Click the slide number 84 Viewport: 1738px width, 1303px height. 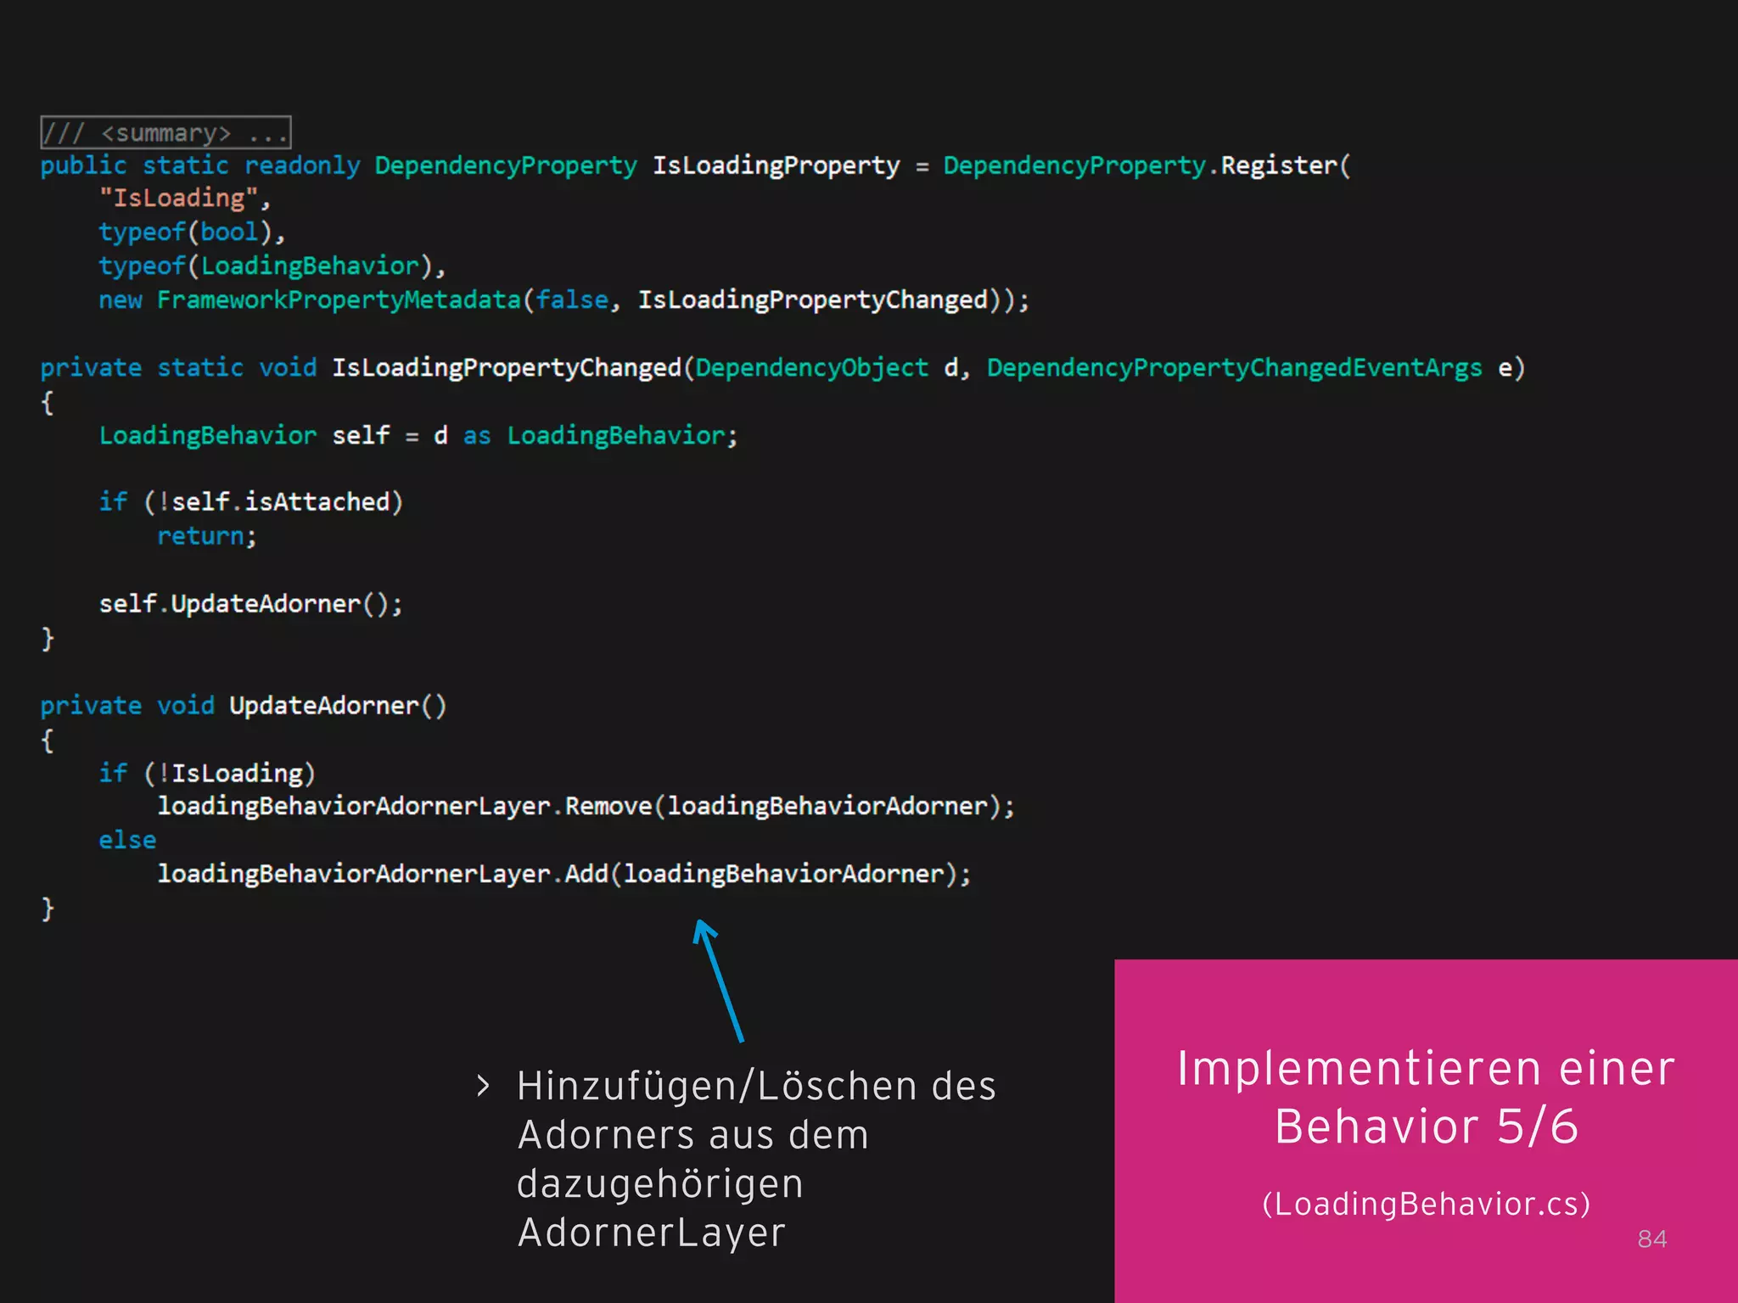(x=1651, y=1239)
